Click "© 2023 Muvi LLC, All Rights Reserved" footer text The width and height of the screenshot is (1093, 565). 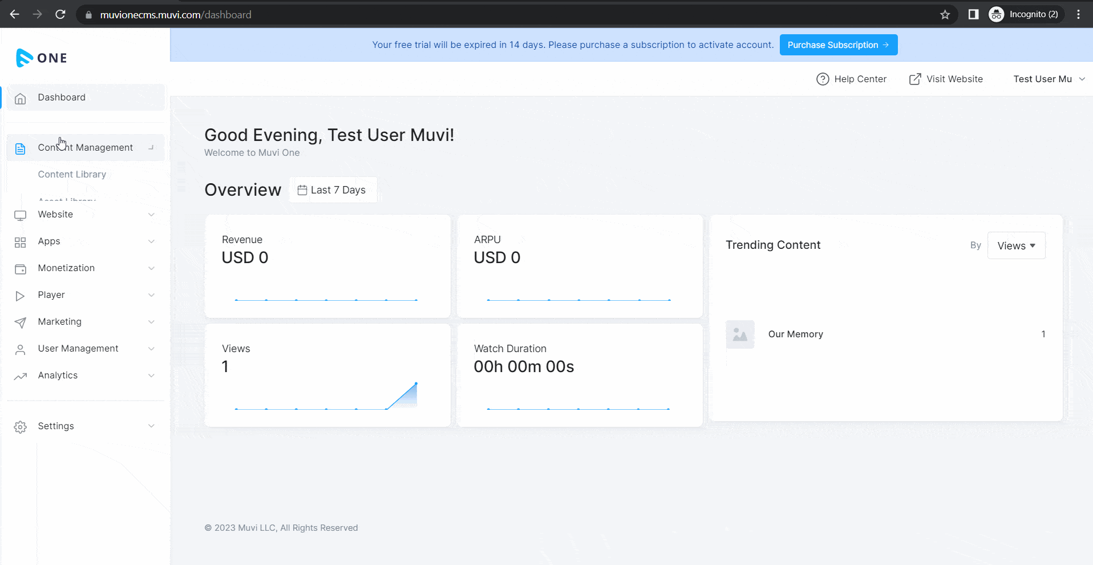pyautogui.click(x=281, y=528)
